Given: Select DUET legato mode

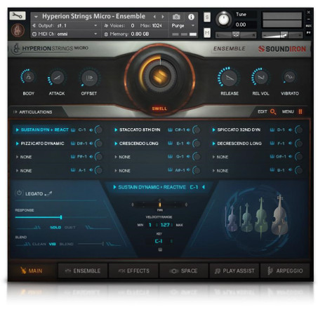Looking at the screenshot, I should point(69,227).
